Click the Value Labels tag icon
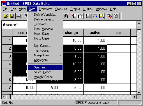This screenshot has height=106, width=143. (x=110, y=16)
